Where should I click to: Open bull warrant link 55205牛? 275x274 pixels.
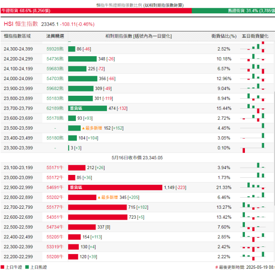(55, 237)
